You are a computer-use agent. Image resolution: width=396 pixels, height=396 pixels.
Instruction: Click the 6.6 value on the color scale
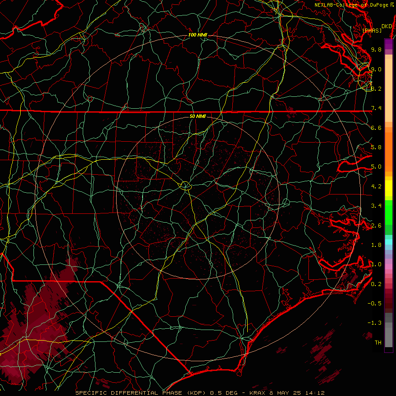(x=376, y=128)
